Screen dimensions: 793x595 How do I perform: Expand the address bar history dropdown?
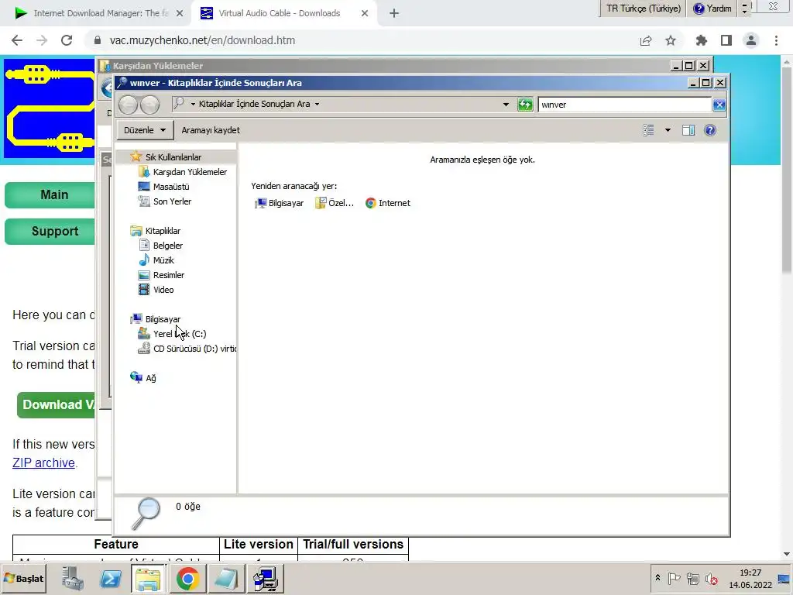[505, 105]
